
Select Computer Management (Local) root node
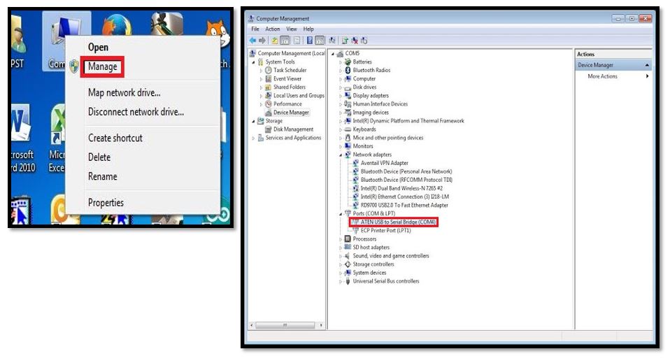pyautogui.click(x=291, y=53)
